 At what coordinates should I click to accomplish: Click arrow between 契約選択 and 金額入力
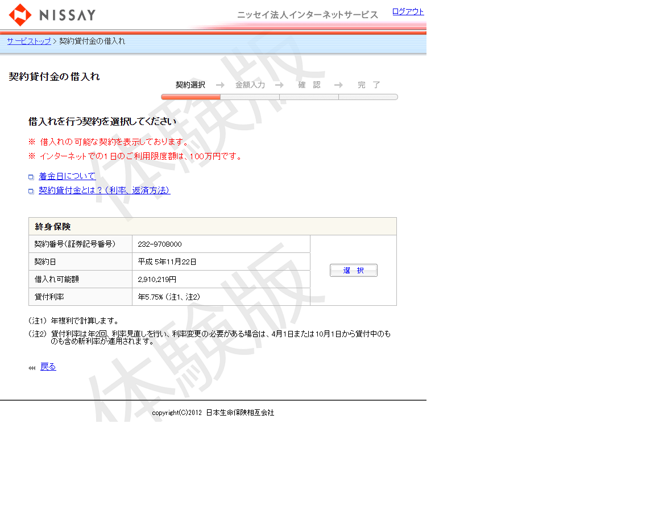[221, 85]
